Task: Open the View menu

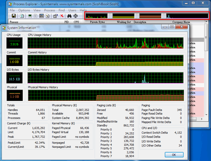Action: [x=37, y=11]
